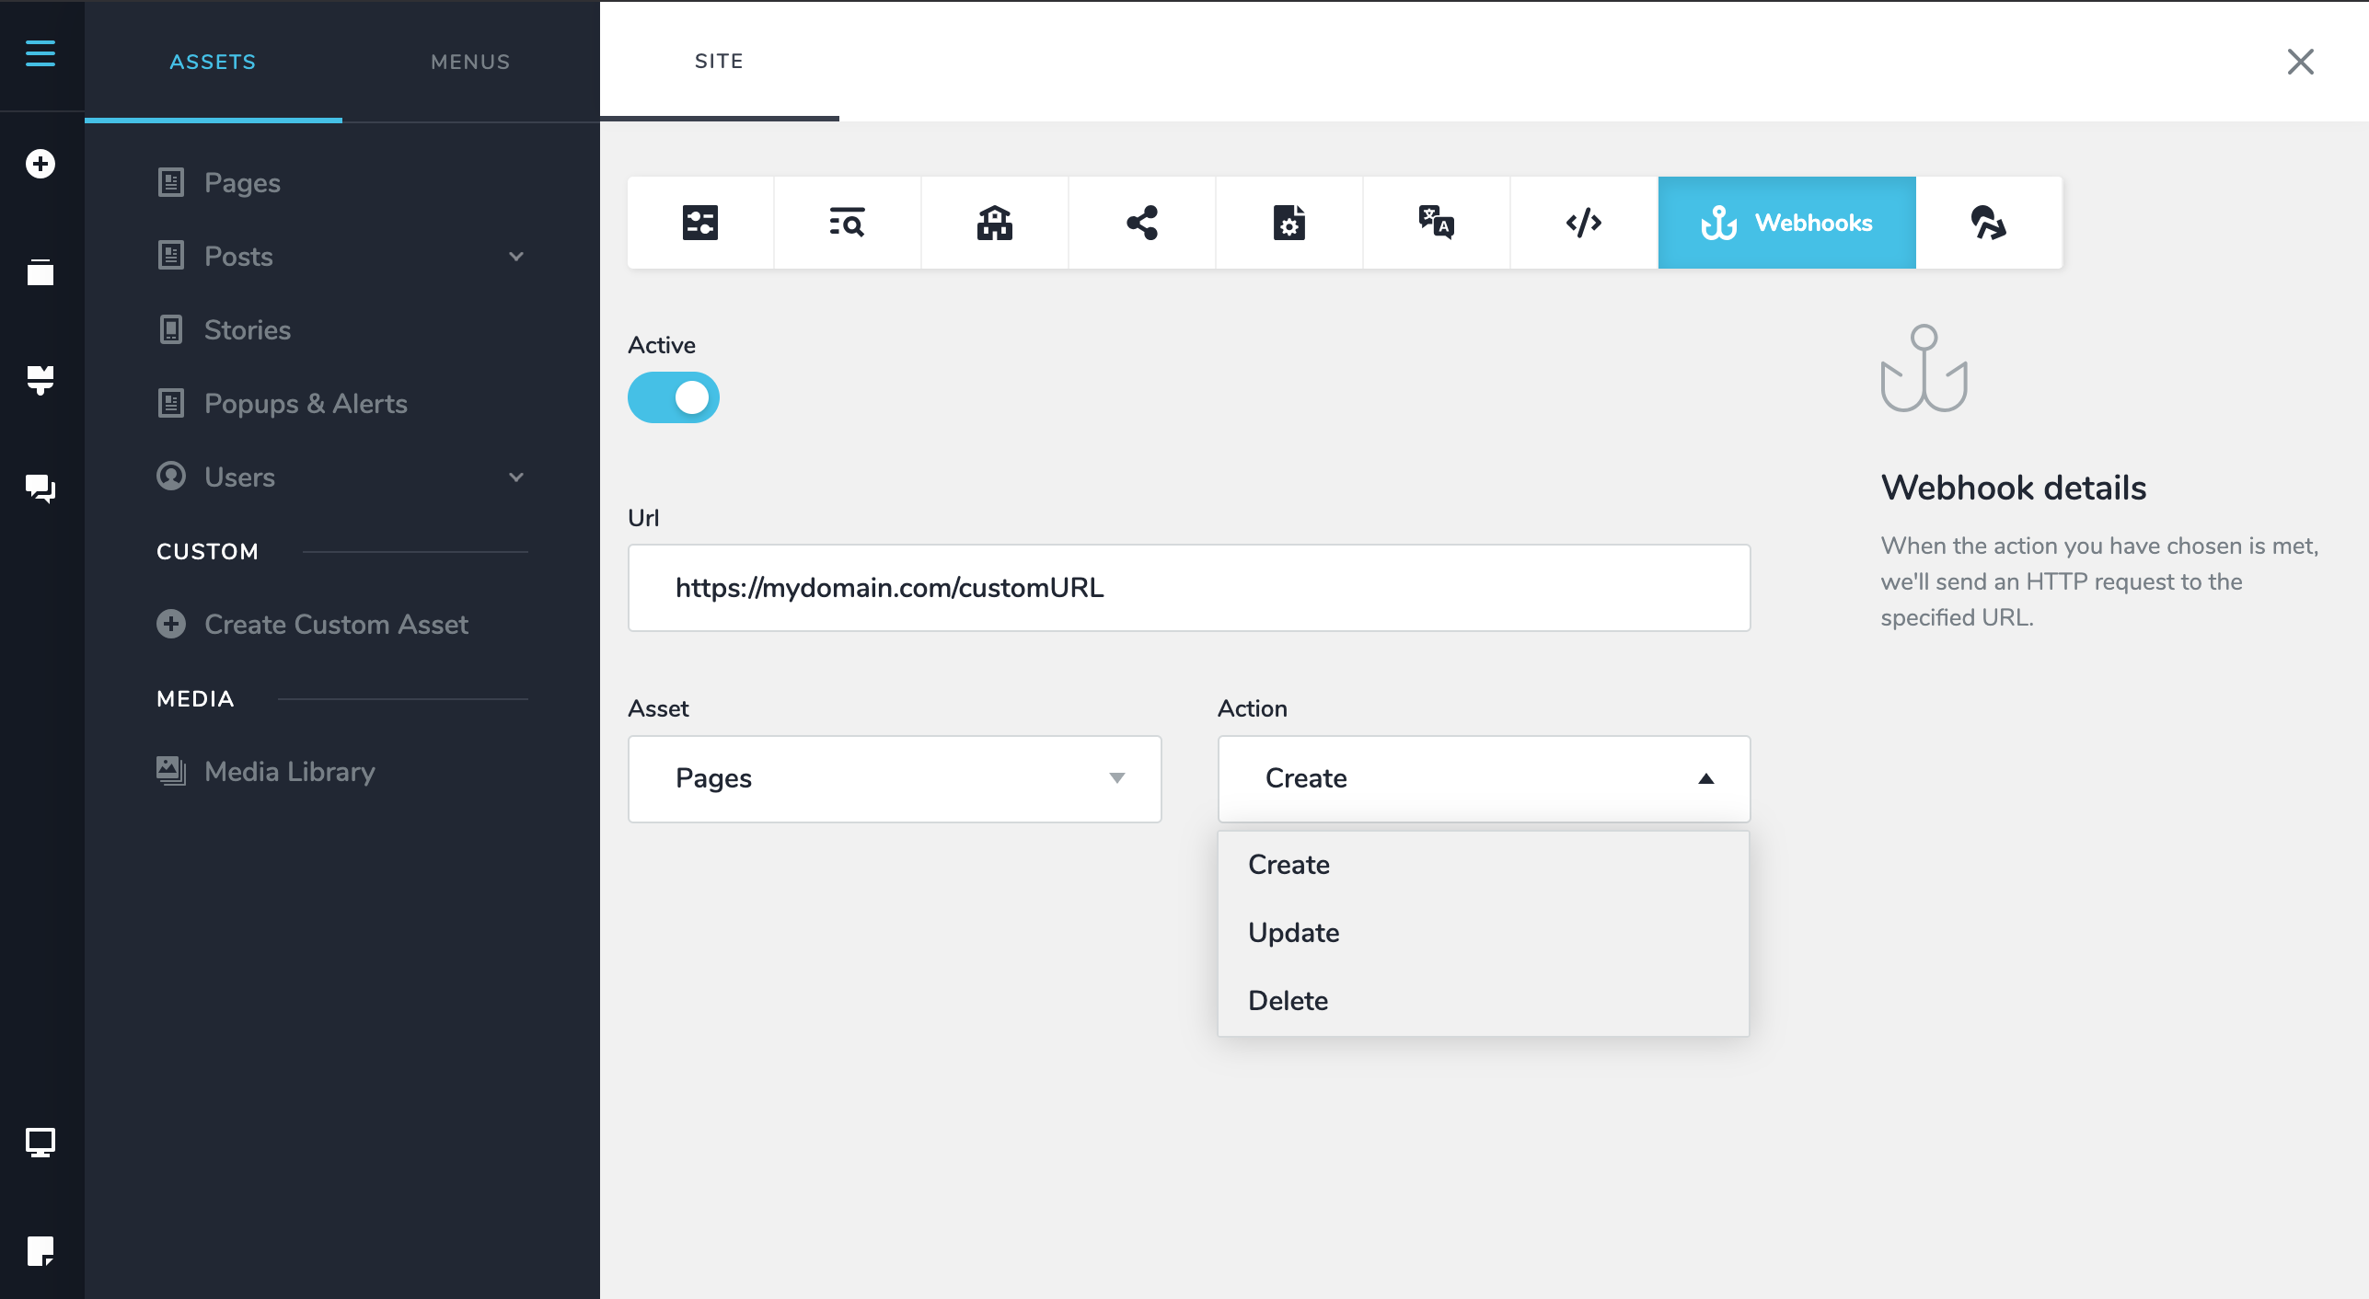Expand the Posts submenu chevron
The image size is (2369, 1299).
[516, 257]
